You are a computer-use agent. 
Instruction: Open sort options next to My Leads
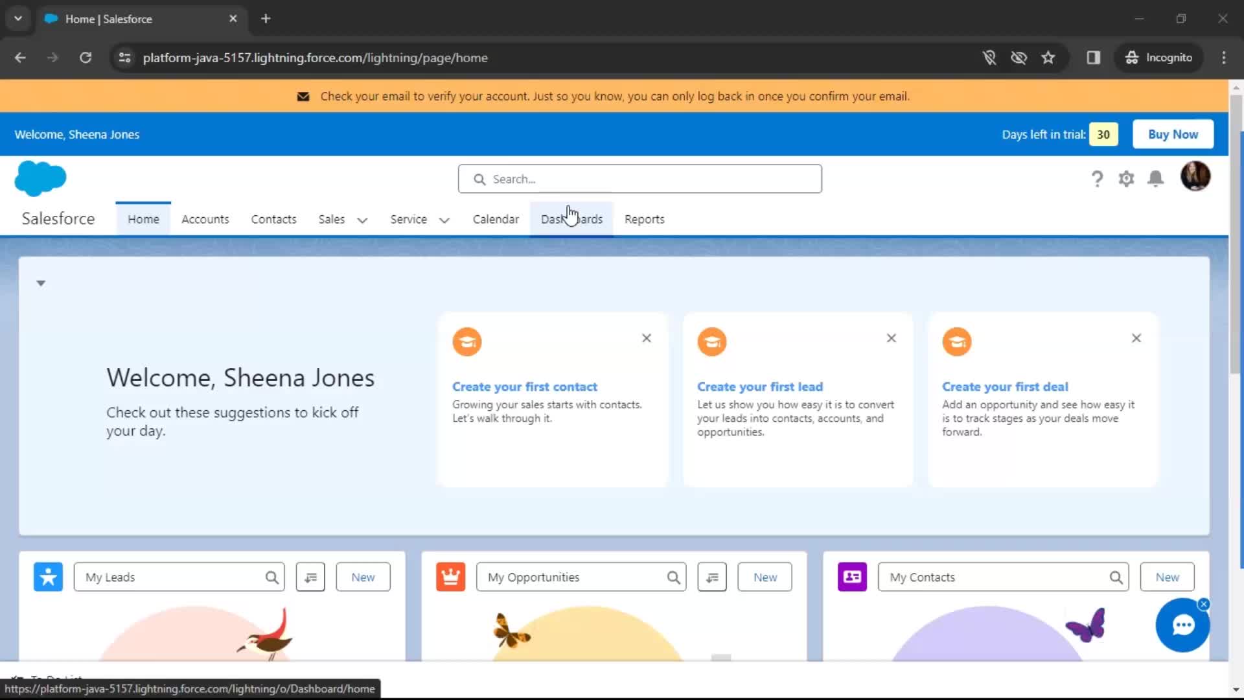coord(310,577)
